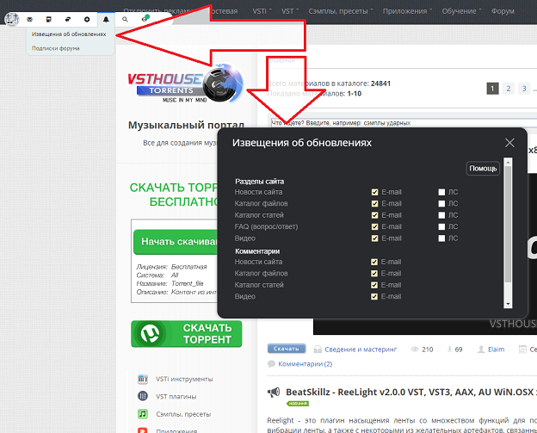537x433 pixels.
Task: Click the bell notifications icon
Action: tap(106, 20)
